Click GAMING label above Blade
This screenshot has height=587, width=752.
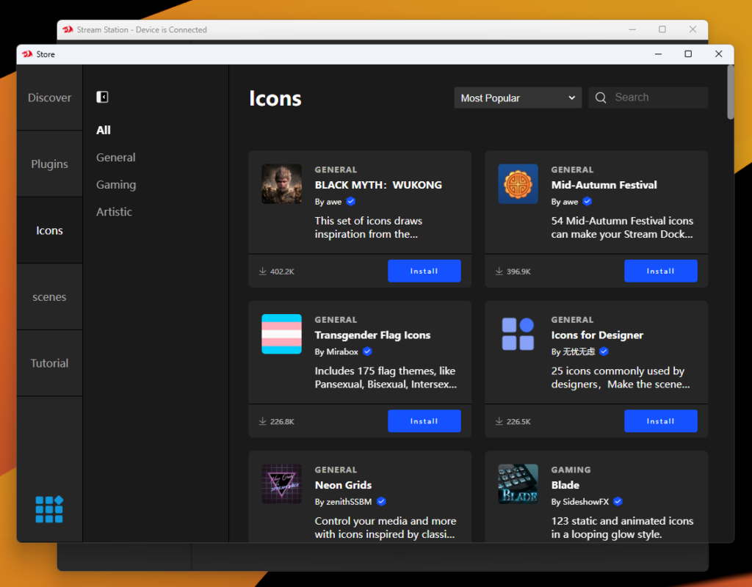click(571, 470)
